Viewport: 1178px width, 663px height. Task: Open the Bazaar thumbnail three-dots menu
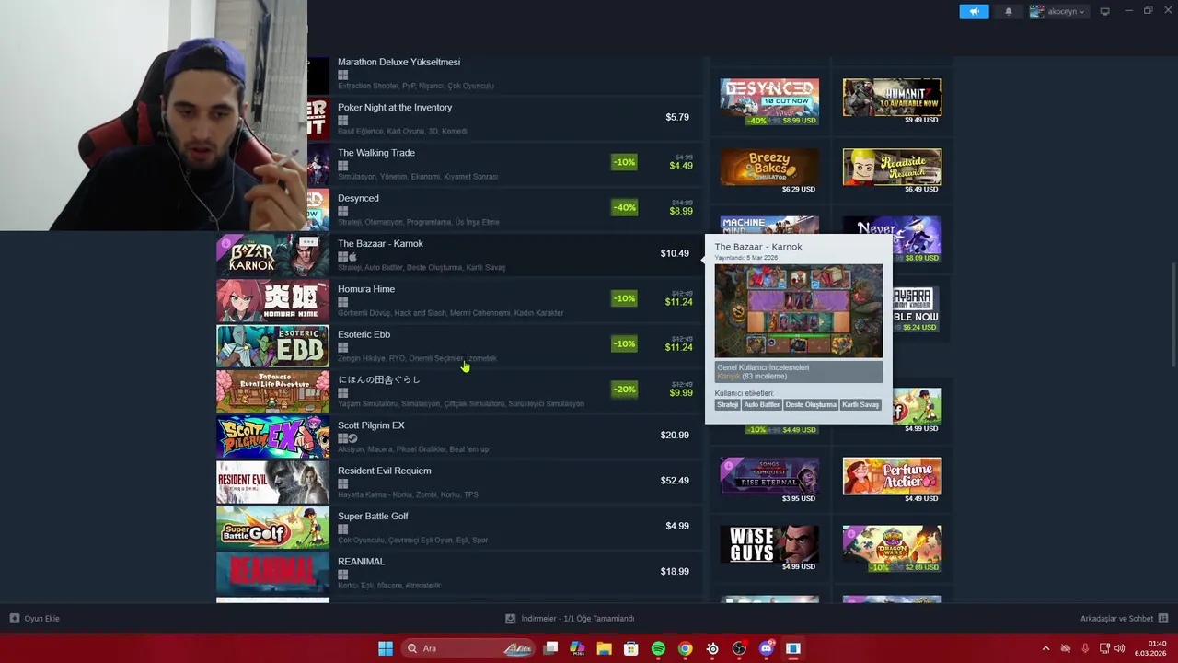[308, 241]
